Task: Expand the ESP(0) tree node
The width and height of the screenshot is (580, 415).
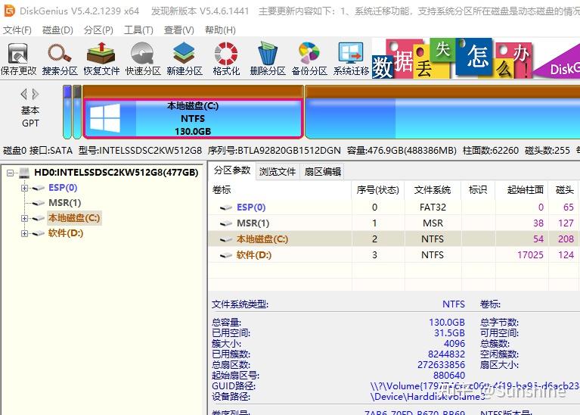Action: click(24, 188)
